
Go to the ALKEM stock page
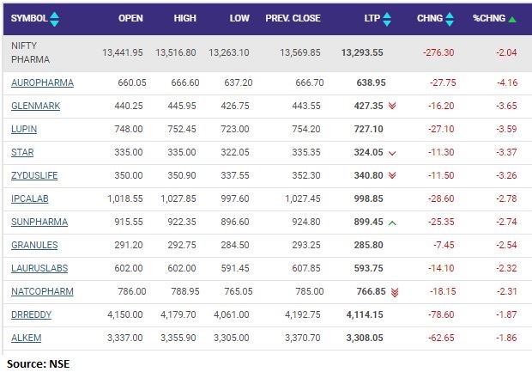[26, 338]
